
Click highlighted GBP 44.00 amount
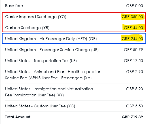134,28
